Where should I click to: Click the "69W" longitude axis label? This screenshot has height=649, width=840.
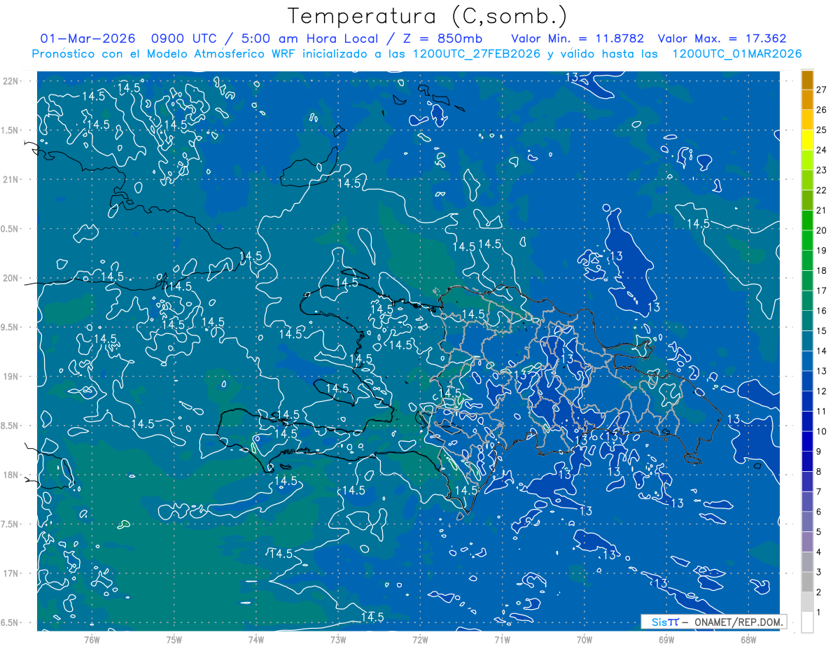[666, 639]
